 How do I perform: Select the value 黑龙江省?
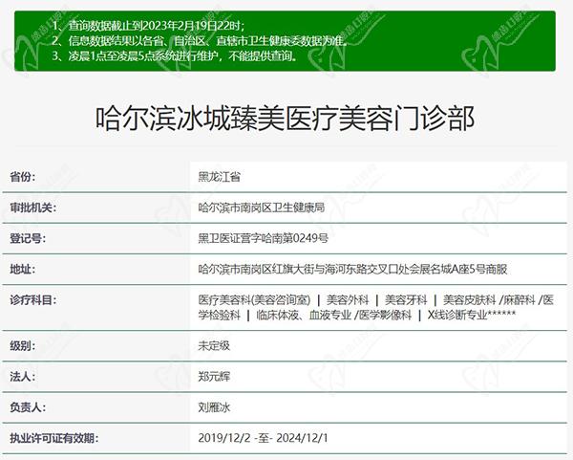point(220,177)
